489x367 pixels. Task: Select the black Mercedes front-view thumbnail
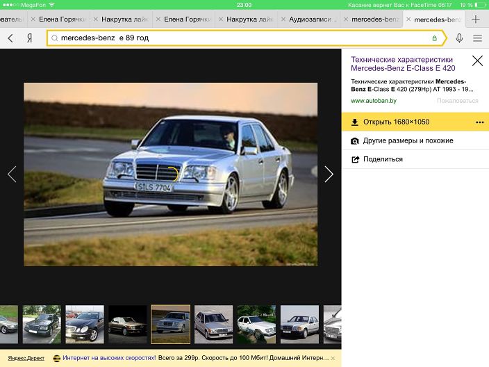[85, 324]
